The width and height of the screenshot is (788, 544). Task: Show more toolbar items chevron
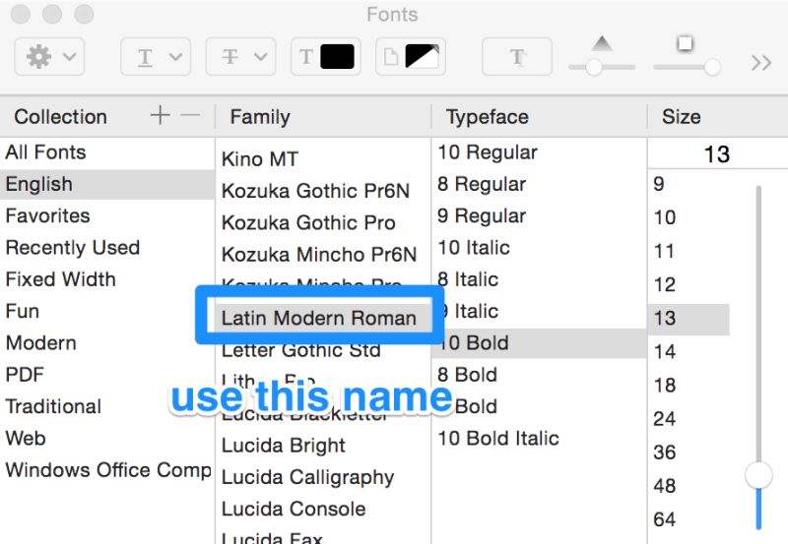[760, 63]
